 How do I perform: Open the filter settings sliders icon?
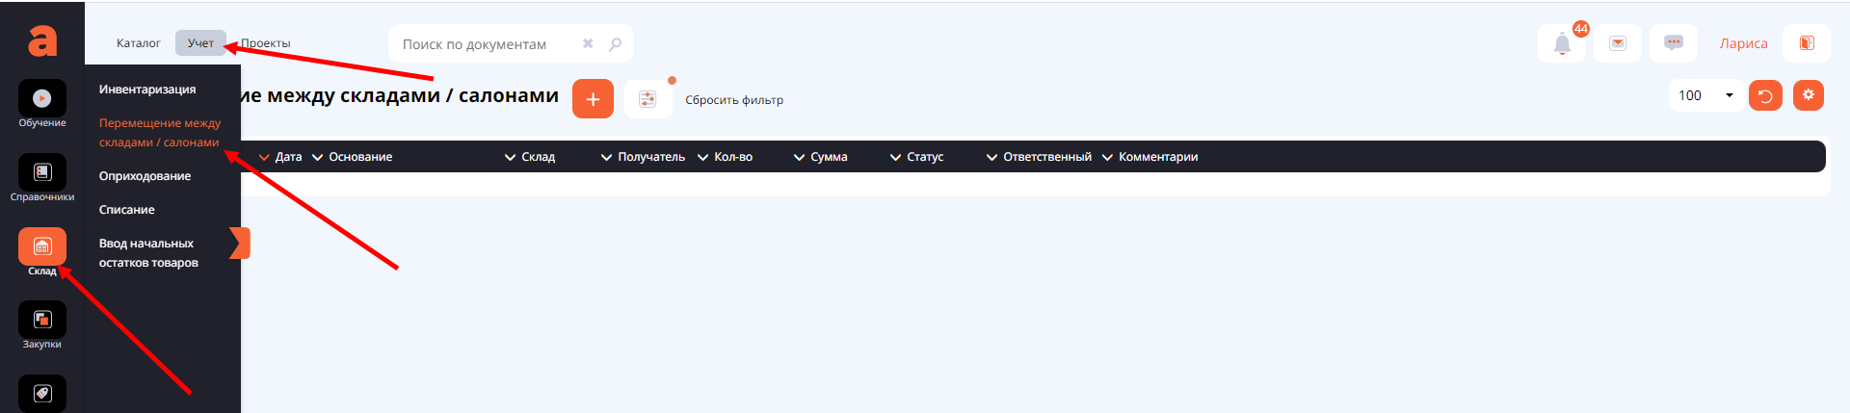tap(647, 99)
